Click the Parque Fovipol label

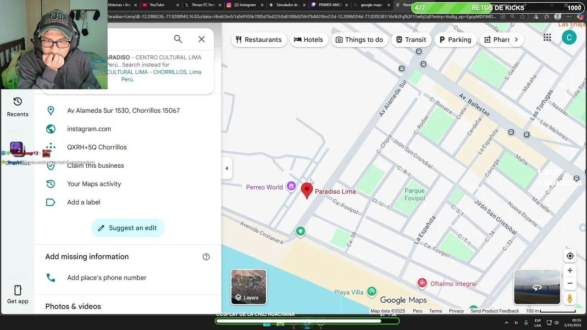[x=415, y=194]
